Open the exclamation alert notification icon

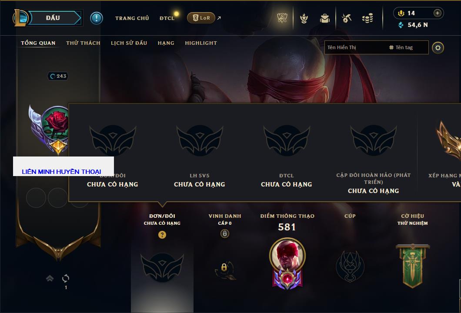[97, 18]
